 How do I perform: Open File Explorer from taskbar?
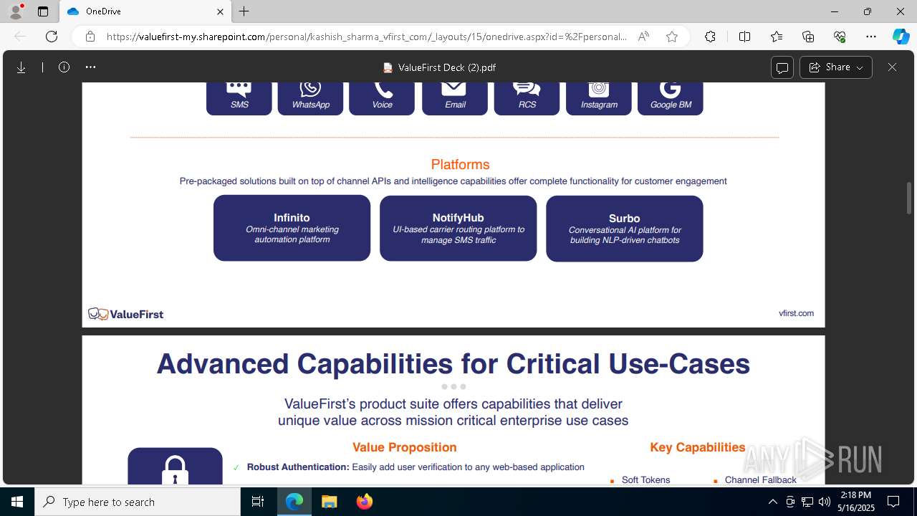pyautogui.click(x=330, y=502)
